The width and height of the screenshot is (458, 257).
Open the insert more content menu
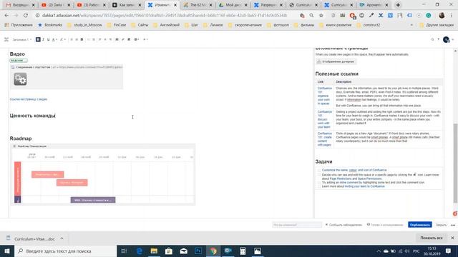coord(145,39)
